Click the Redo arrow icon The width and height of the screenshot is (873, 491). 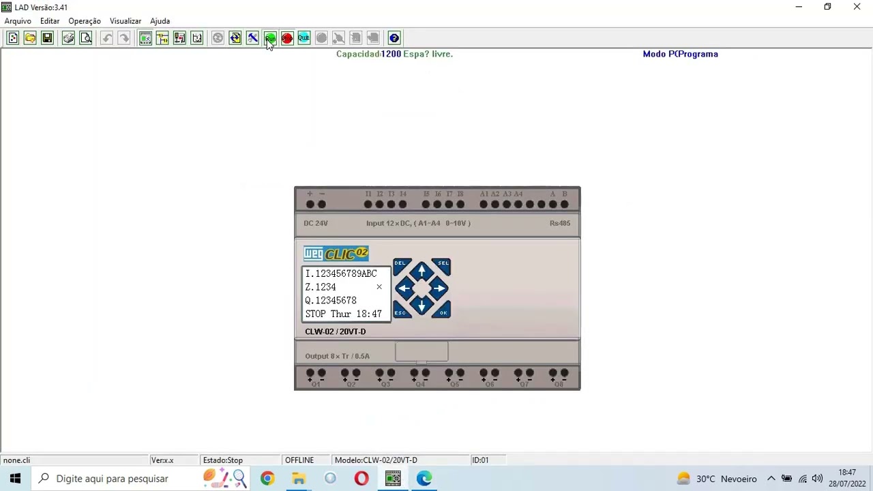click(124, 38)
